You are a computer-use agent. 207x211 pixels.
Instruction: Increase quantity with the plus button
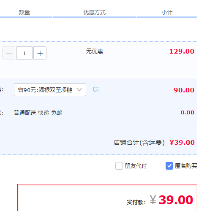point(40,53)
